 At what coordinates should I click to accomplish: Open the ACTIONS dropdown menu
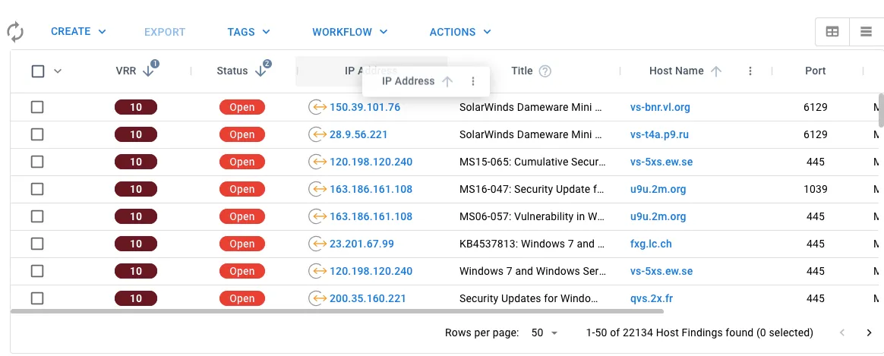pos(460,32)
